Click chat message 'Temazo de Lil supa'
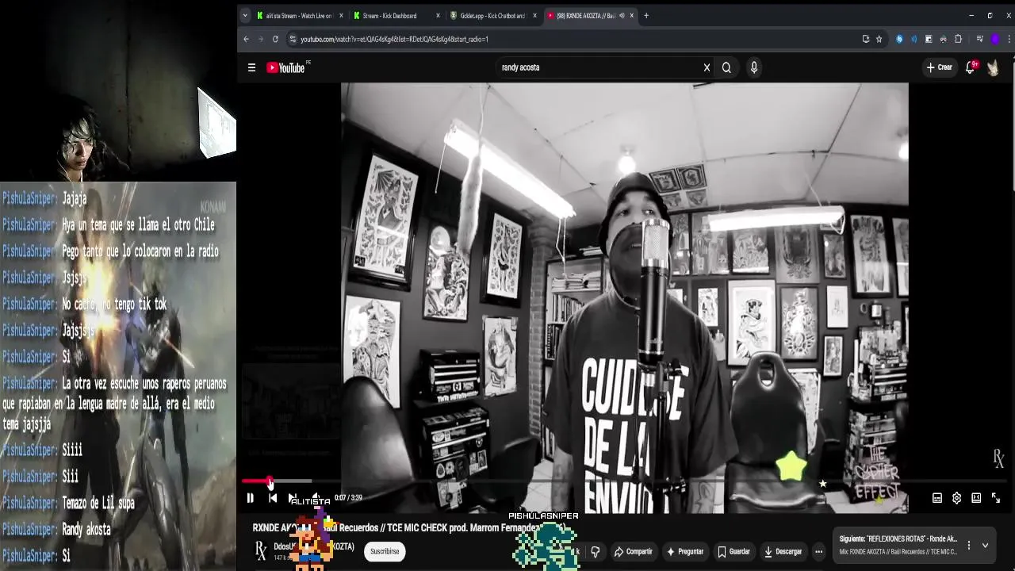The image size is (1015, 571). 98,503
